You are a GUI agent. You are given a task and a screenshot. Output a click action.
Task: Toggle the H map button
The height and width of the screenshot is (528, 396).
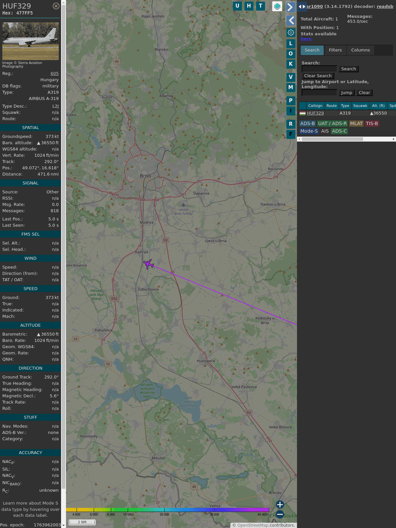pyautogui.click(x=249, y=6)
